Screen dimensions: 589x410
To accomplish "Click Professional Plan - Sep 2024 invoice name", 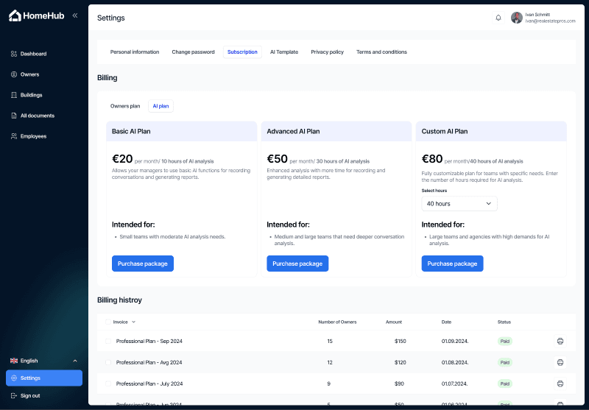I will point(149,342).
